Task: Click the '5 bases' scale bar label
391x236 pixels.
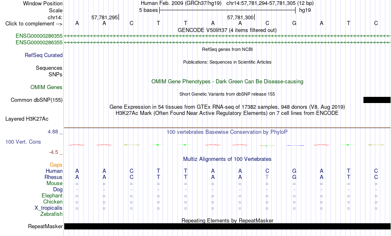Action: pos(148,10)
